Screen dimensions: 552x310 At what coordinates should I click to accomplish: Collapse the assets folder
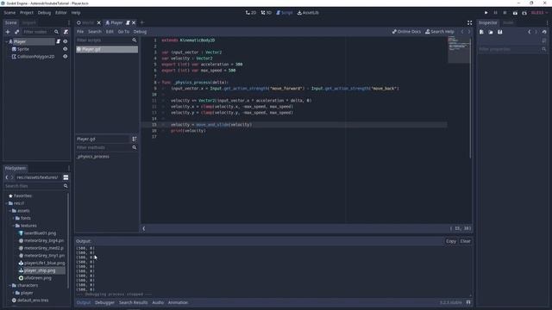pyautogui.click(x=9, y=211)
